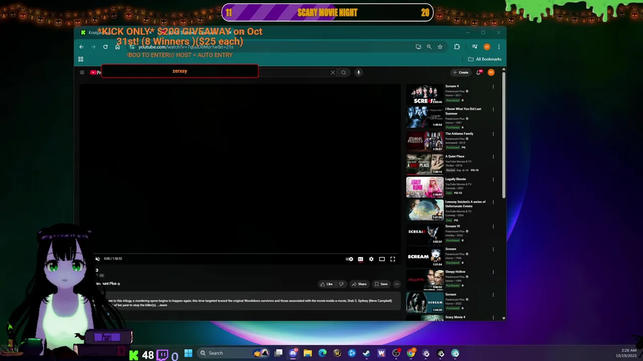Open more actions ellipsis below video
Screen dimensions: 643x361
(x=396, y=284)
